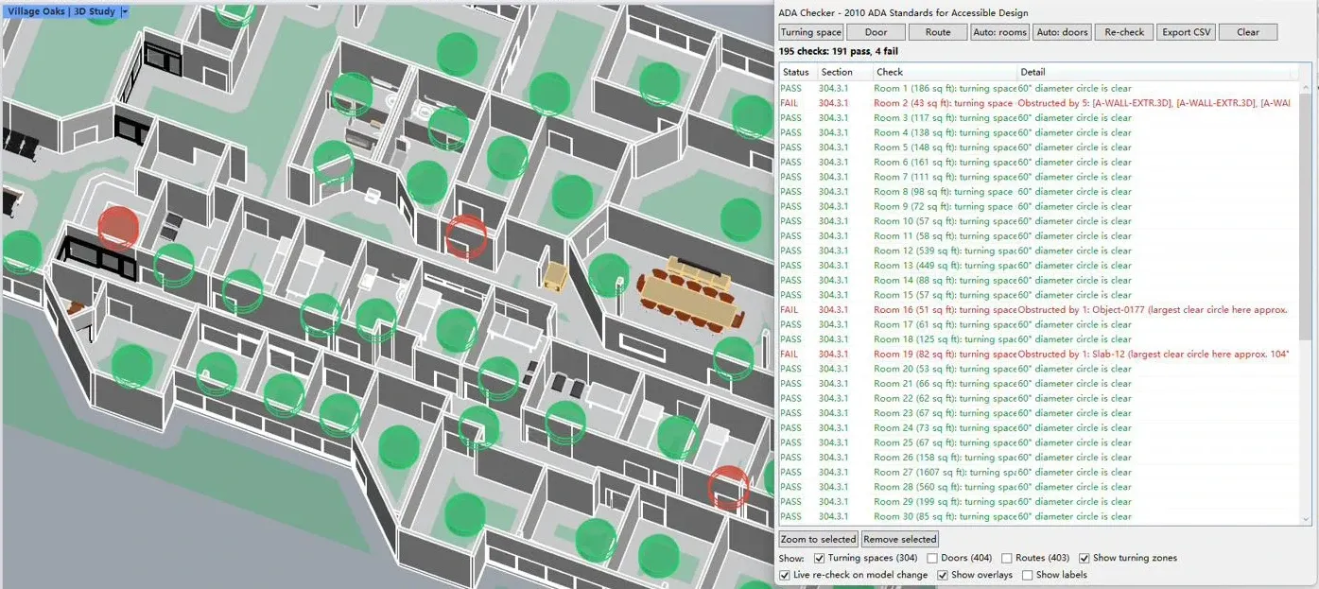Select the Room 26 (158 sq ft) row
This screenshot has height=589, width=1319.
click(1039, 458)
